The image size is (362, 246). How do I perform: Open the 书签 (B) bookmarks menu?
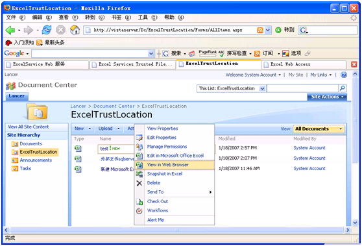[x=121, y=18]
